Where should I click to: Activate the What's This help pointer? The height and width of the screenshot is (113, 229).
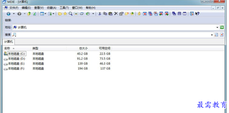click(x=197, y=14)
